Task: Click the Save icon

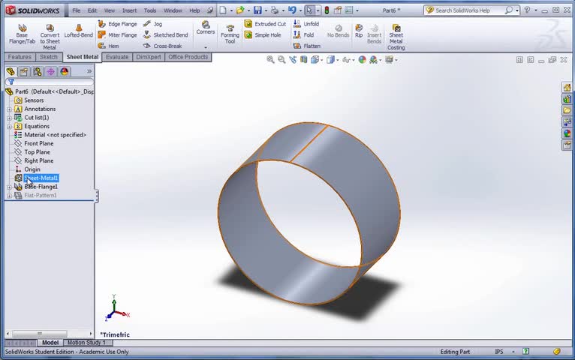Action: coord(257,10)
